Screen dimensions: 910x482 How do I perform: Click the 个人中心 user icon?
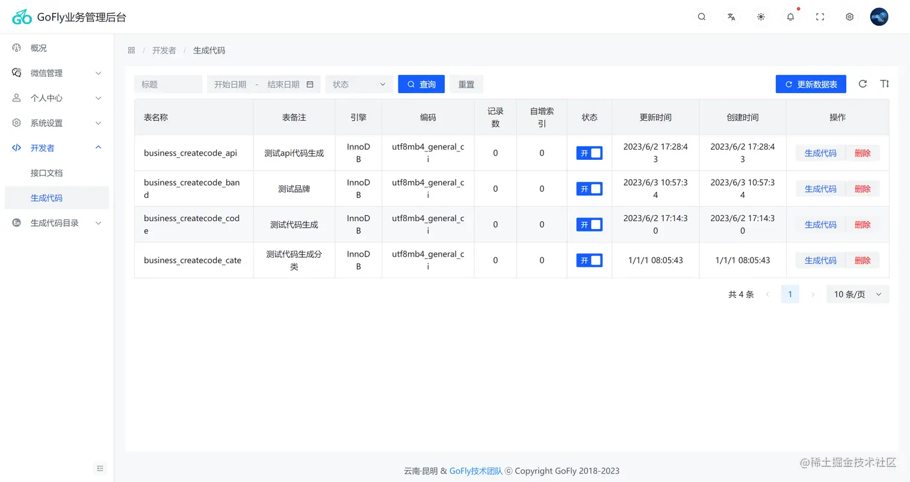[x=17, y=98]
